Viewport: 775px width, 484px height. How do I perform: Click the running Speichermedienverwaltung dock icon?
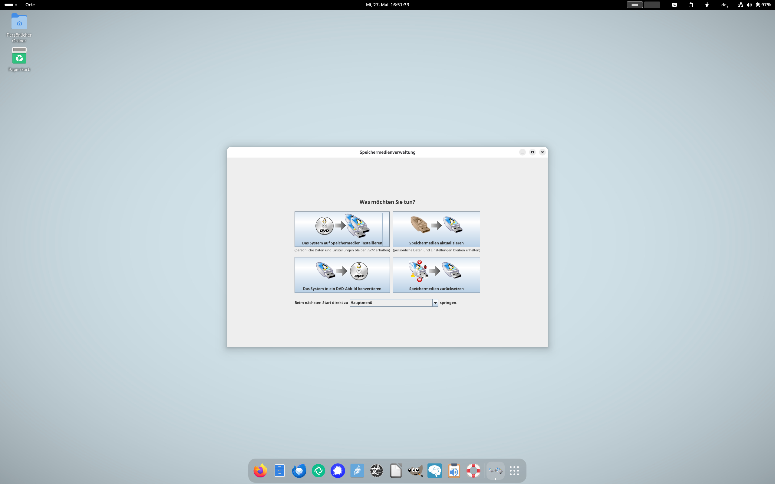click(x=495, y=471)
